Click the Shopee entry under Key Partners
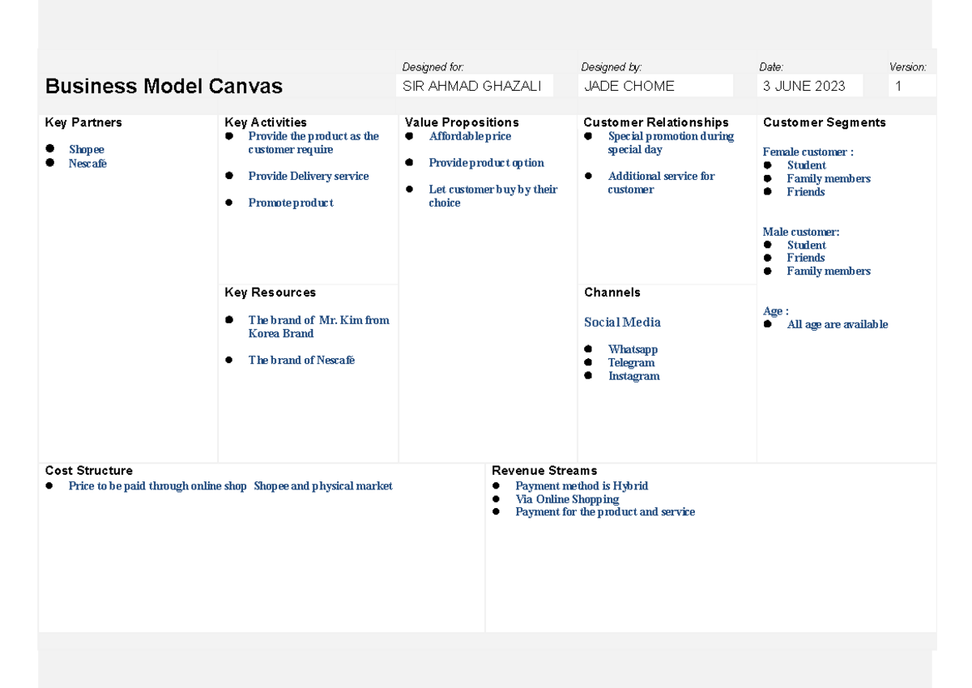The image size is (972, 688). 87,150
